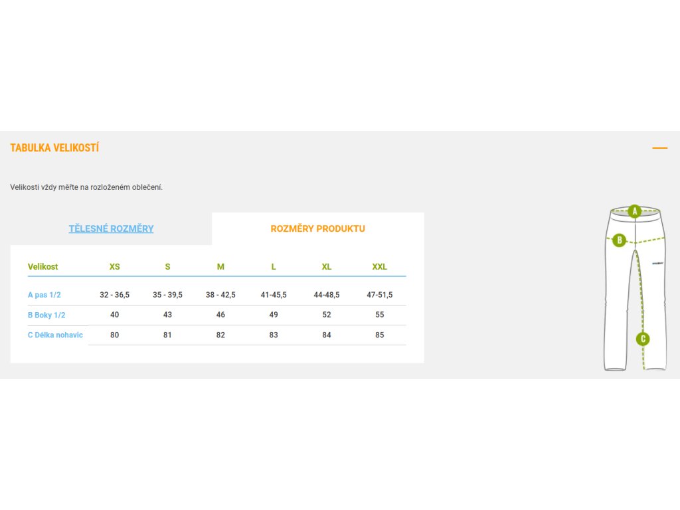
Task: Click the leg length value 80
Action: [x=114, y=335]
